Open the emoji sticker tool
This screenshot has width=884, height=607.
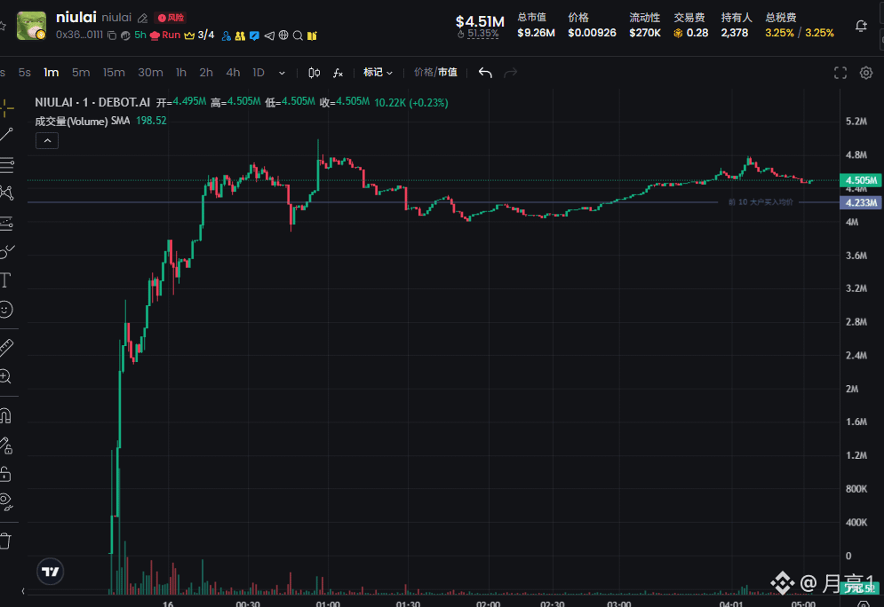(5, 309)
